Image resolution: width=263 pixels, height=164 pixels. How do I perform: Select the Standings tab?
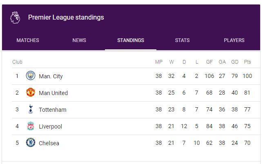point(131,40)
